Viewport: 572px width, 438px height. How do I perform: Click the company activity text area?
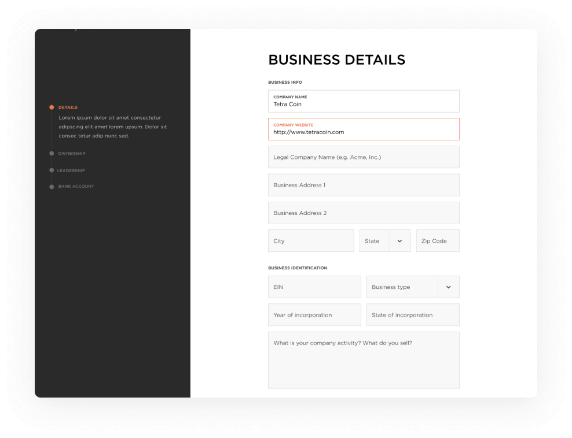pyautogui.click(x=364, y=360)
